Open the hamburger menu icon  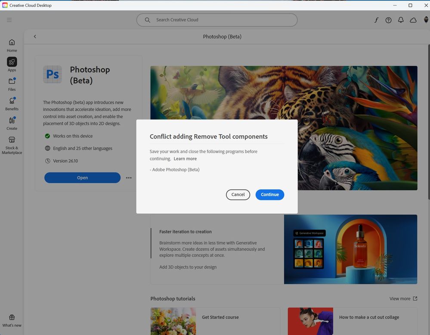(x=9, y=20)
